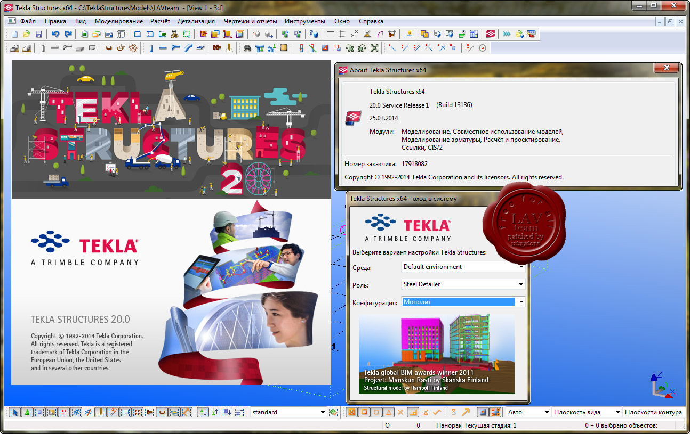Open the Детализация menu
Screen dimensions: 690x434
[x=196, y=21]
